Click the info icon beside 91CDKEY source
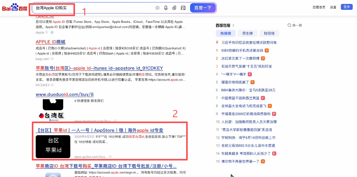357x177 pixels. click(x=52, y=85)
